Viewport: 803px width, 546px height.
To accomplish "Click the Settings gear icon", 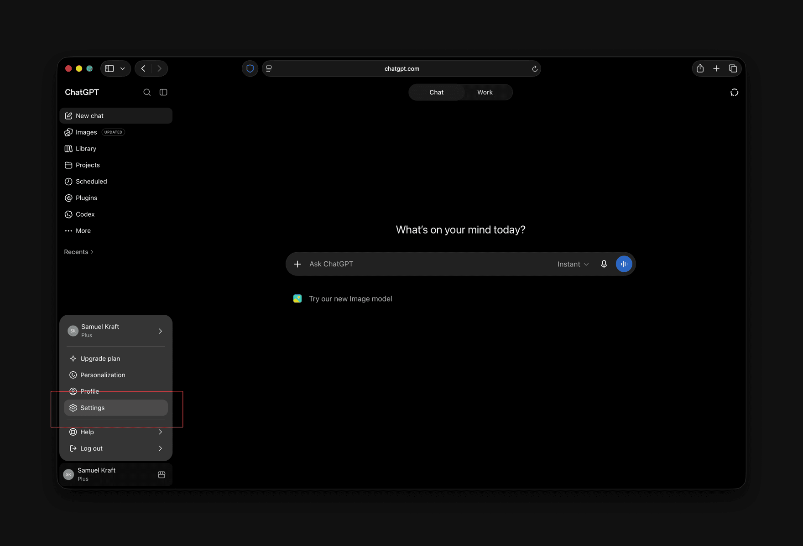I will tap(73, 408).
